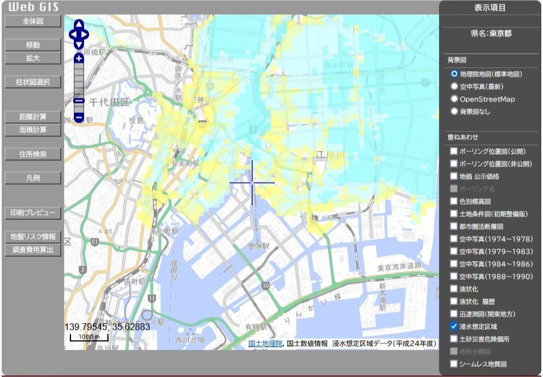This screenshot has height=377, width=543.
Task: Uncheck the 浸水想定区域 overlay checkbox
Action: 453,326
